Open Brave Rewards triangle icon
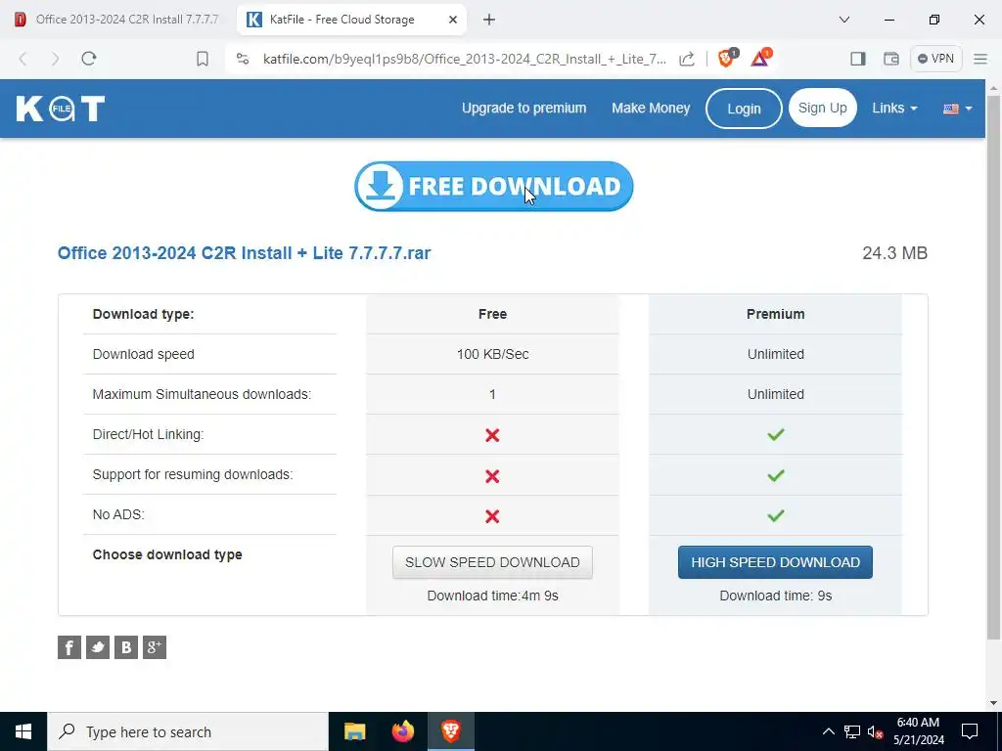Image resolution: width=1002 pixels, height=751 pixels. coord(760,58)
